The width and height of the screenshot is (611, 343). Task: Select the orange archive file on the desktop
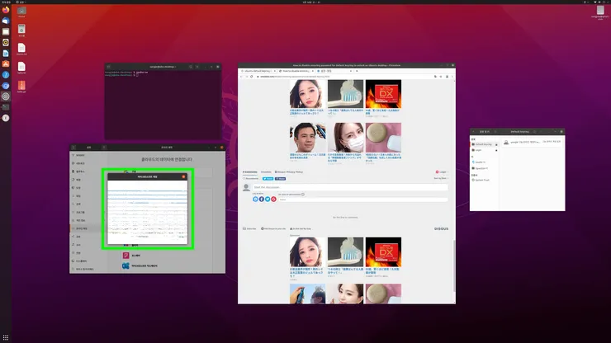[x=21, y=87]
